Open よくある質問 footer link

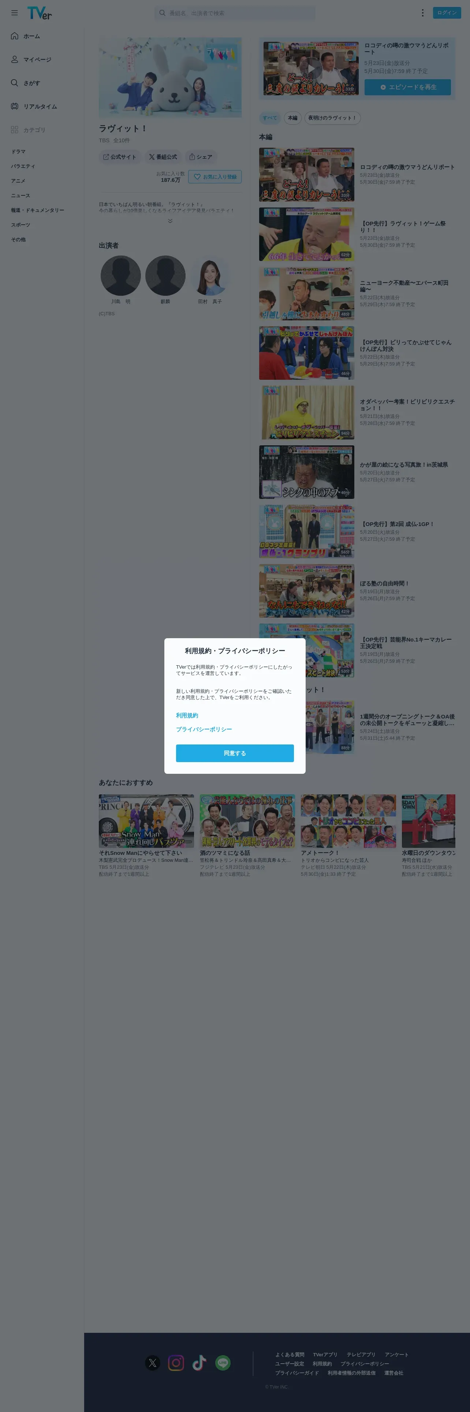pos(290,1354)
